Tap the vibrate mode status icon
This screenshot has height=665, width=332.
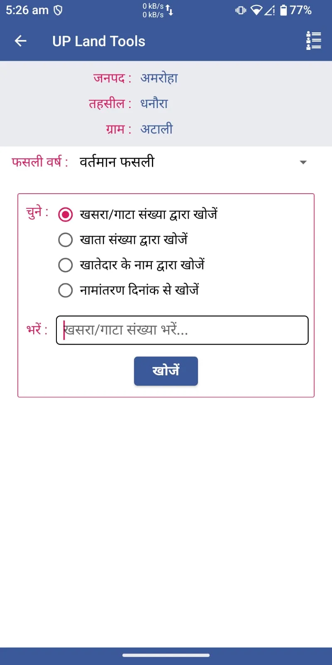[241, 10]
